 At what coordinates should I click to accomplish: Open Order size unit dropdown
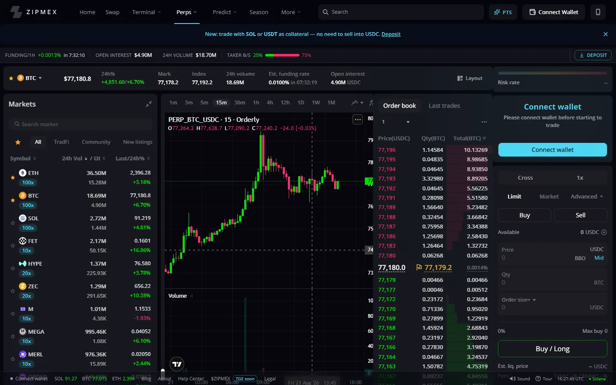coord(519,300)
